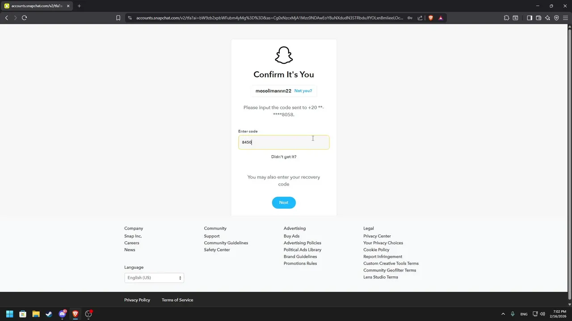Click the Brave browser taskbar icon
572x321 pixels.
pos(76,314)
